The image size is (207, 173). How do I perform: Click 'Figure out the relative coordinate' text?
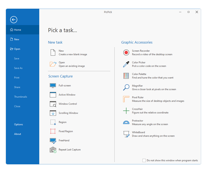pos(150,113)
